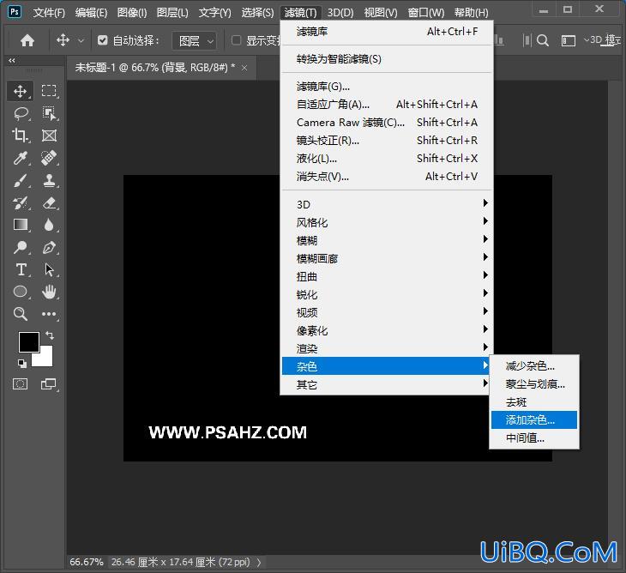Choose 蒙尘与划痕... from the submenu

534,383
